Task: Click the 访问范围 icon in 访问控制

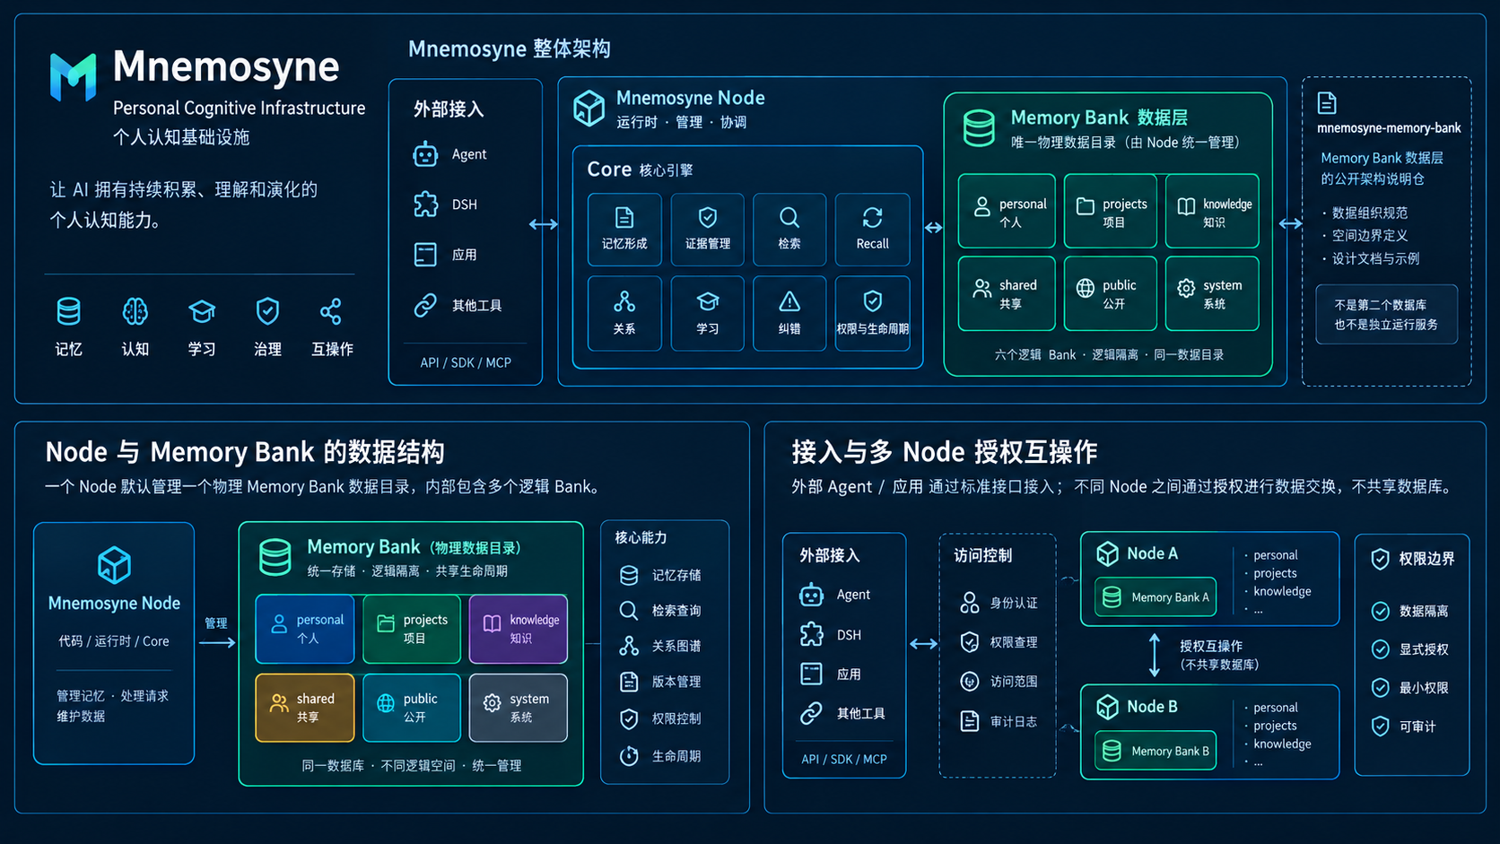Action: click(x=970, y=682)
